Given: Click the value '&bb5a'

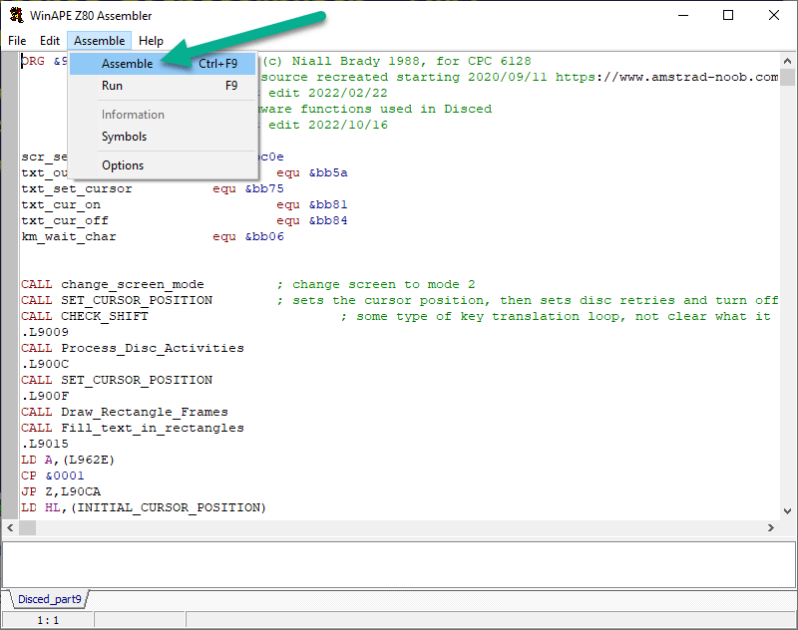Looking at the screenshot, I should coord(328,172).
